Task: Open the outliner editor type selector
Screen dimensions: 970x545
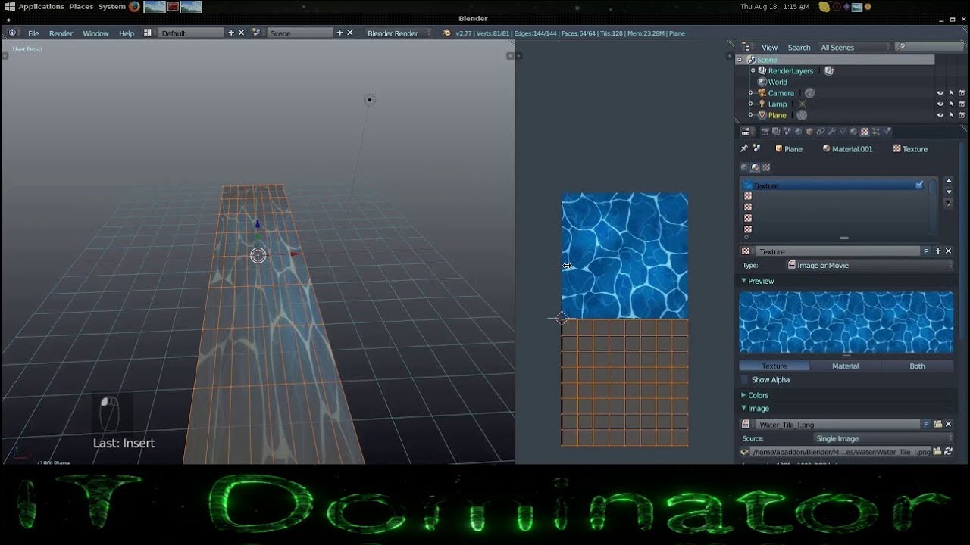Action: click(746, 47)
